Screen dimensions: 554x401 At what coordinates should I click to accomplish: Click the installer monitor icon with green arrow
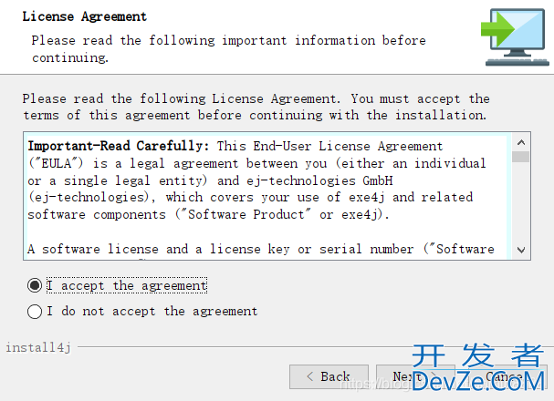[515, 37]
